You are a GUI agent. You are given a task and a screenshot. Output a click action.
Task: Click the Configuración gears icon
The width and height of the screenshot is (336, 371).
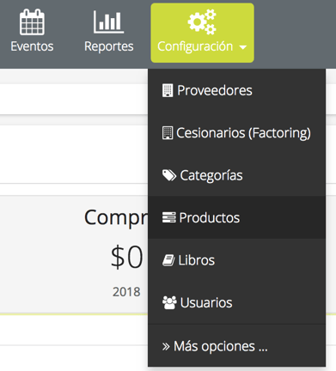(202, 21)
